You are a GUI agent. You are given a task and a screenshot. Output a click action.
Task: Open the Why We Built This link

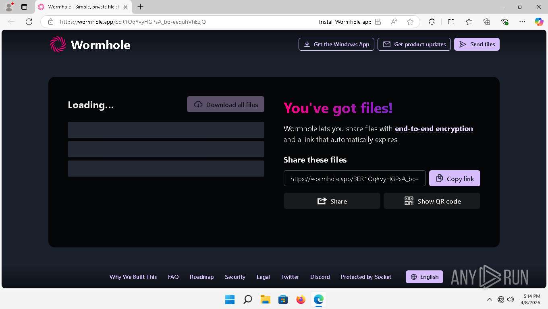click(133, 277)
